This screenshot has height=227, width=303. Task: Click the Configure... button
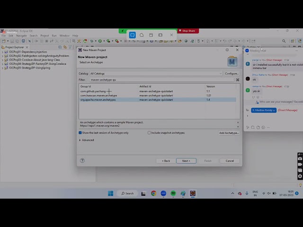pos(232,73)
